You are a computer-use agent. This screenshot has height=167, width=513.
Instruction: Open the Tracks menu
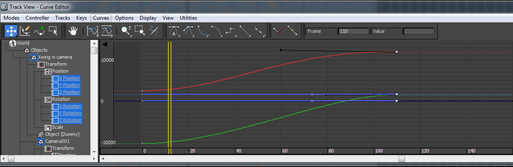pyautogui.click(x=63, y=18)
